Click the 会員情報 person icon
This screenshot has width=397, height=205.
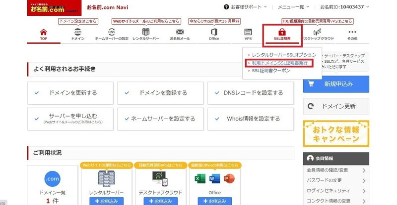coord(310,159)
